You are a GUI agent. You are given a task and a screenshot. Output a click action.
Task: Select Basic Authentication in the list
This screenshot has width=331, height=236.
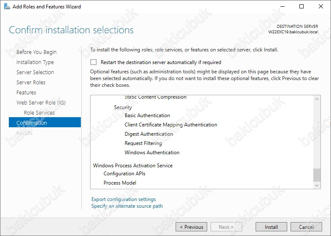coord(147,115)
